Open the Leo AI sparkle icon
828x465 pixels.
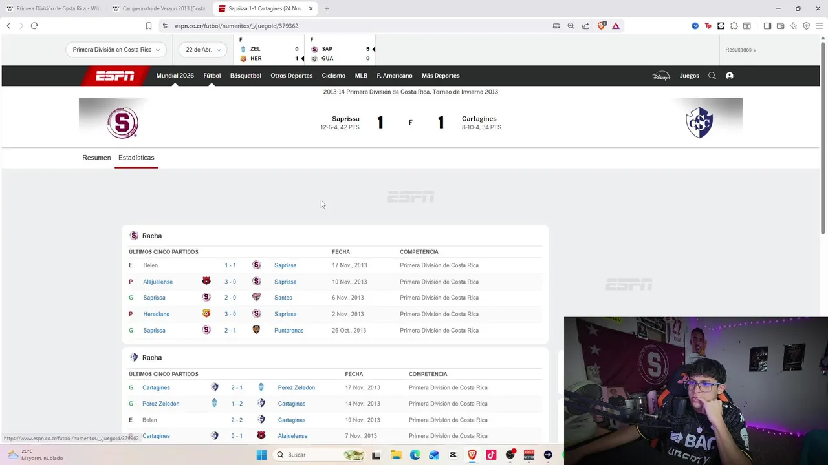point(793,26)
